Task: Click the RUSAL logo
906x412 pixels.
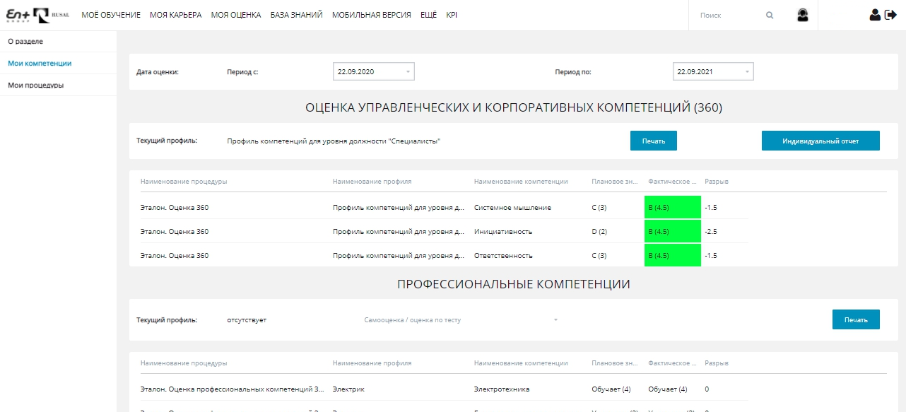Action: click(49, 14)
